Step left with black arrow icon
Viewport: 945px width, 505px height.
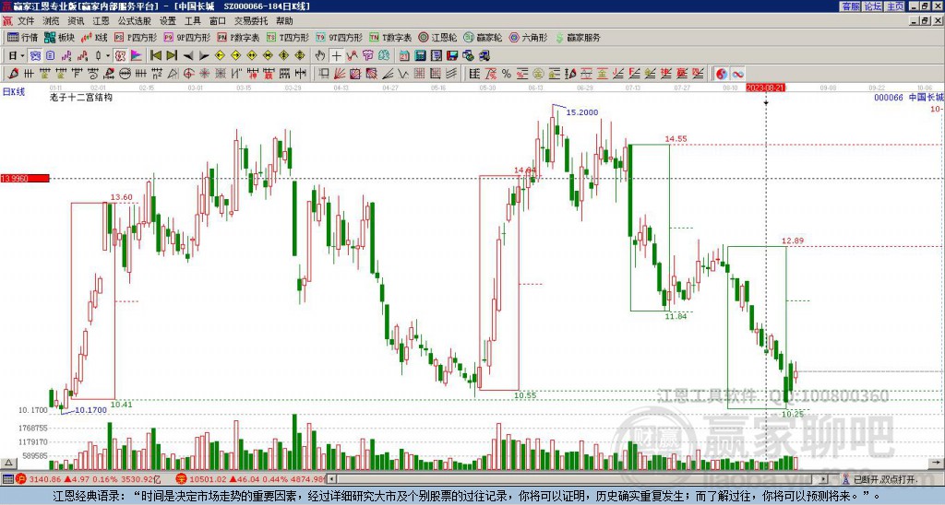tap(188, 55)
